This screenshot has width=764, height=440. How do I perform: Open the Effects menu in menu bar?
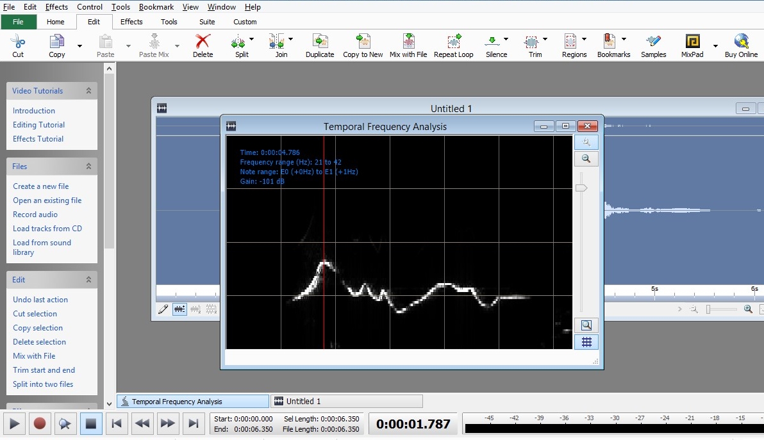pos(56,7)
